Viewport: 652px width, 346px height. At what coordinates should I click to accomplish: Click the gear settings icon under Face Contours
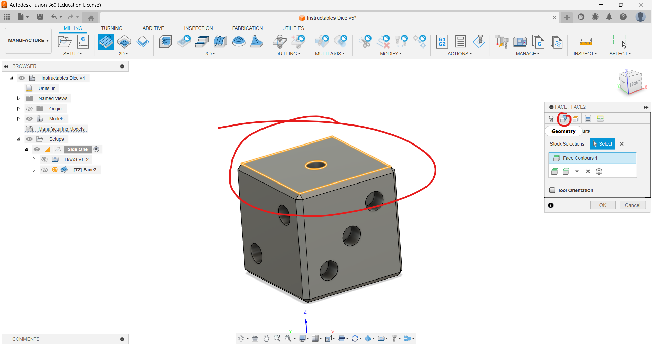click(599, 171)
